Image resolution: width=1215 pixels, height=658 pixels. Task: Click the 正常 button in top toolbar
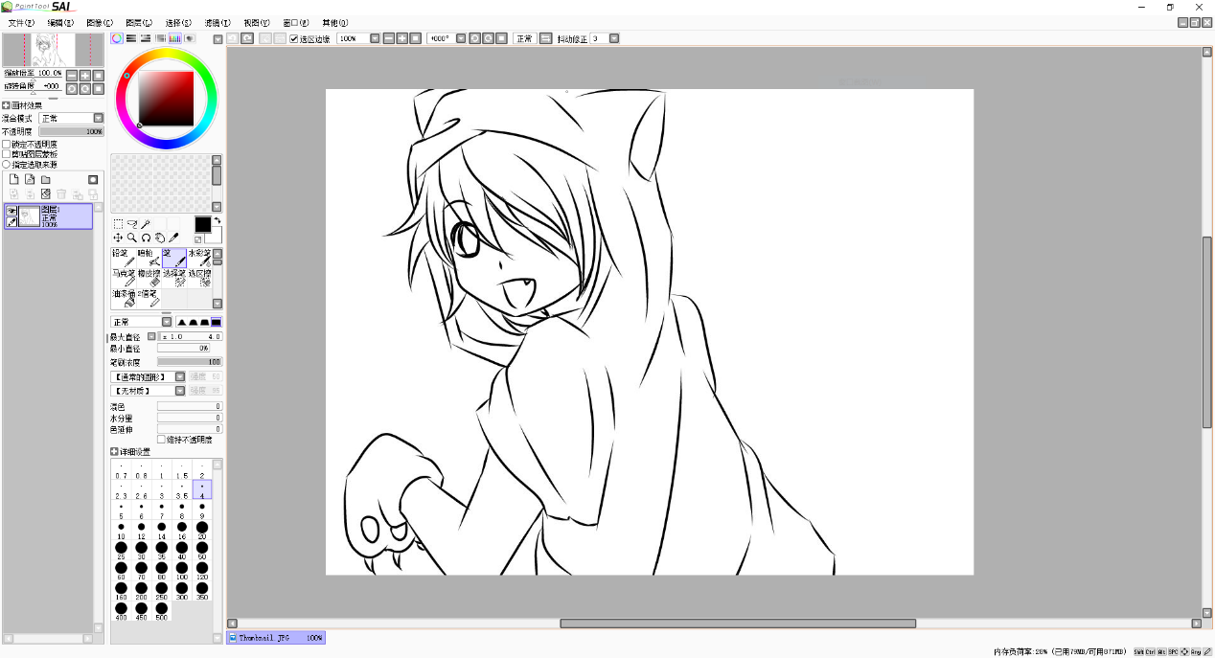click(x=524, y=38)
